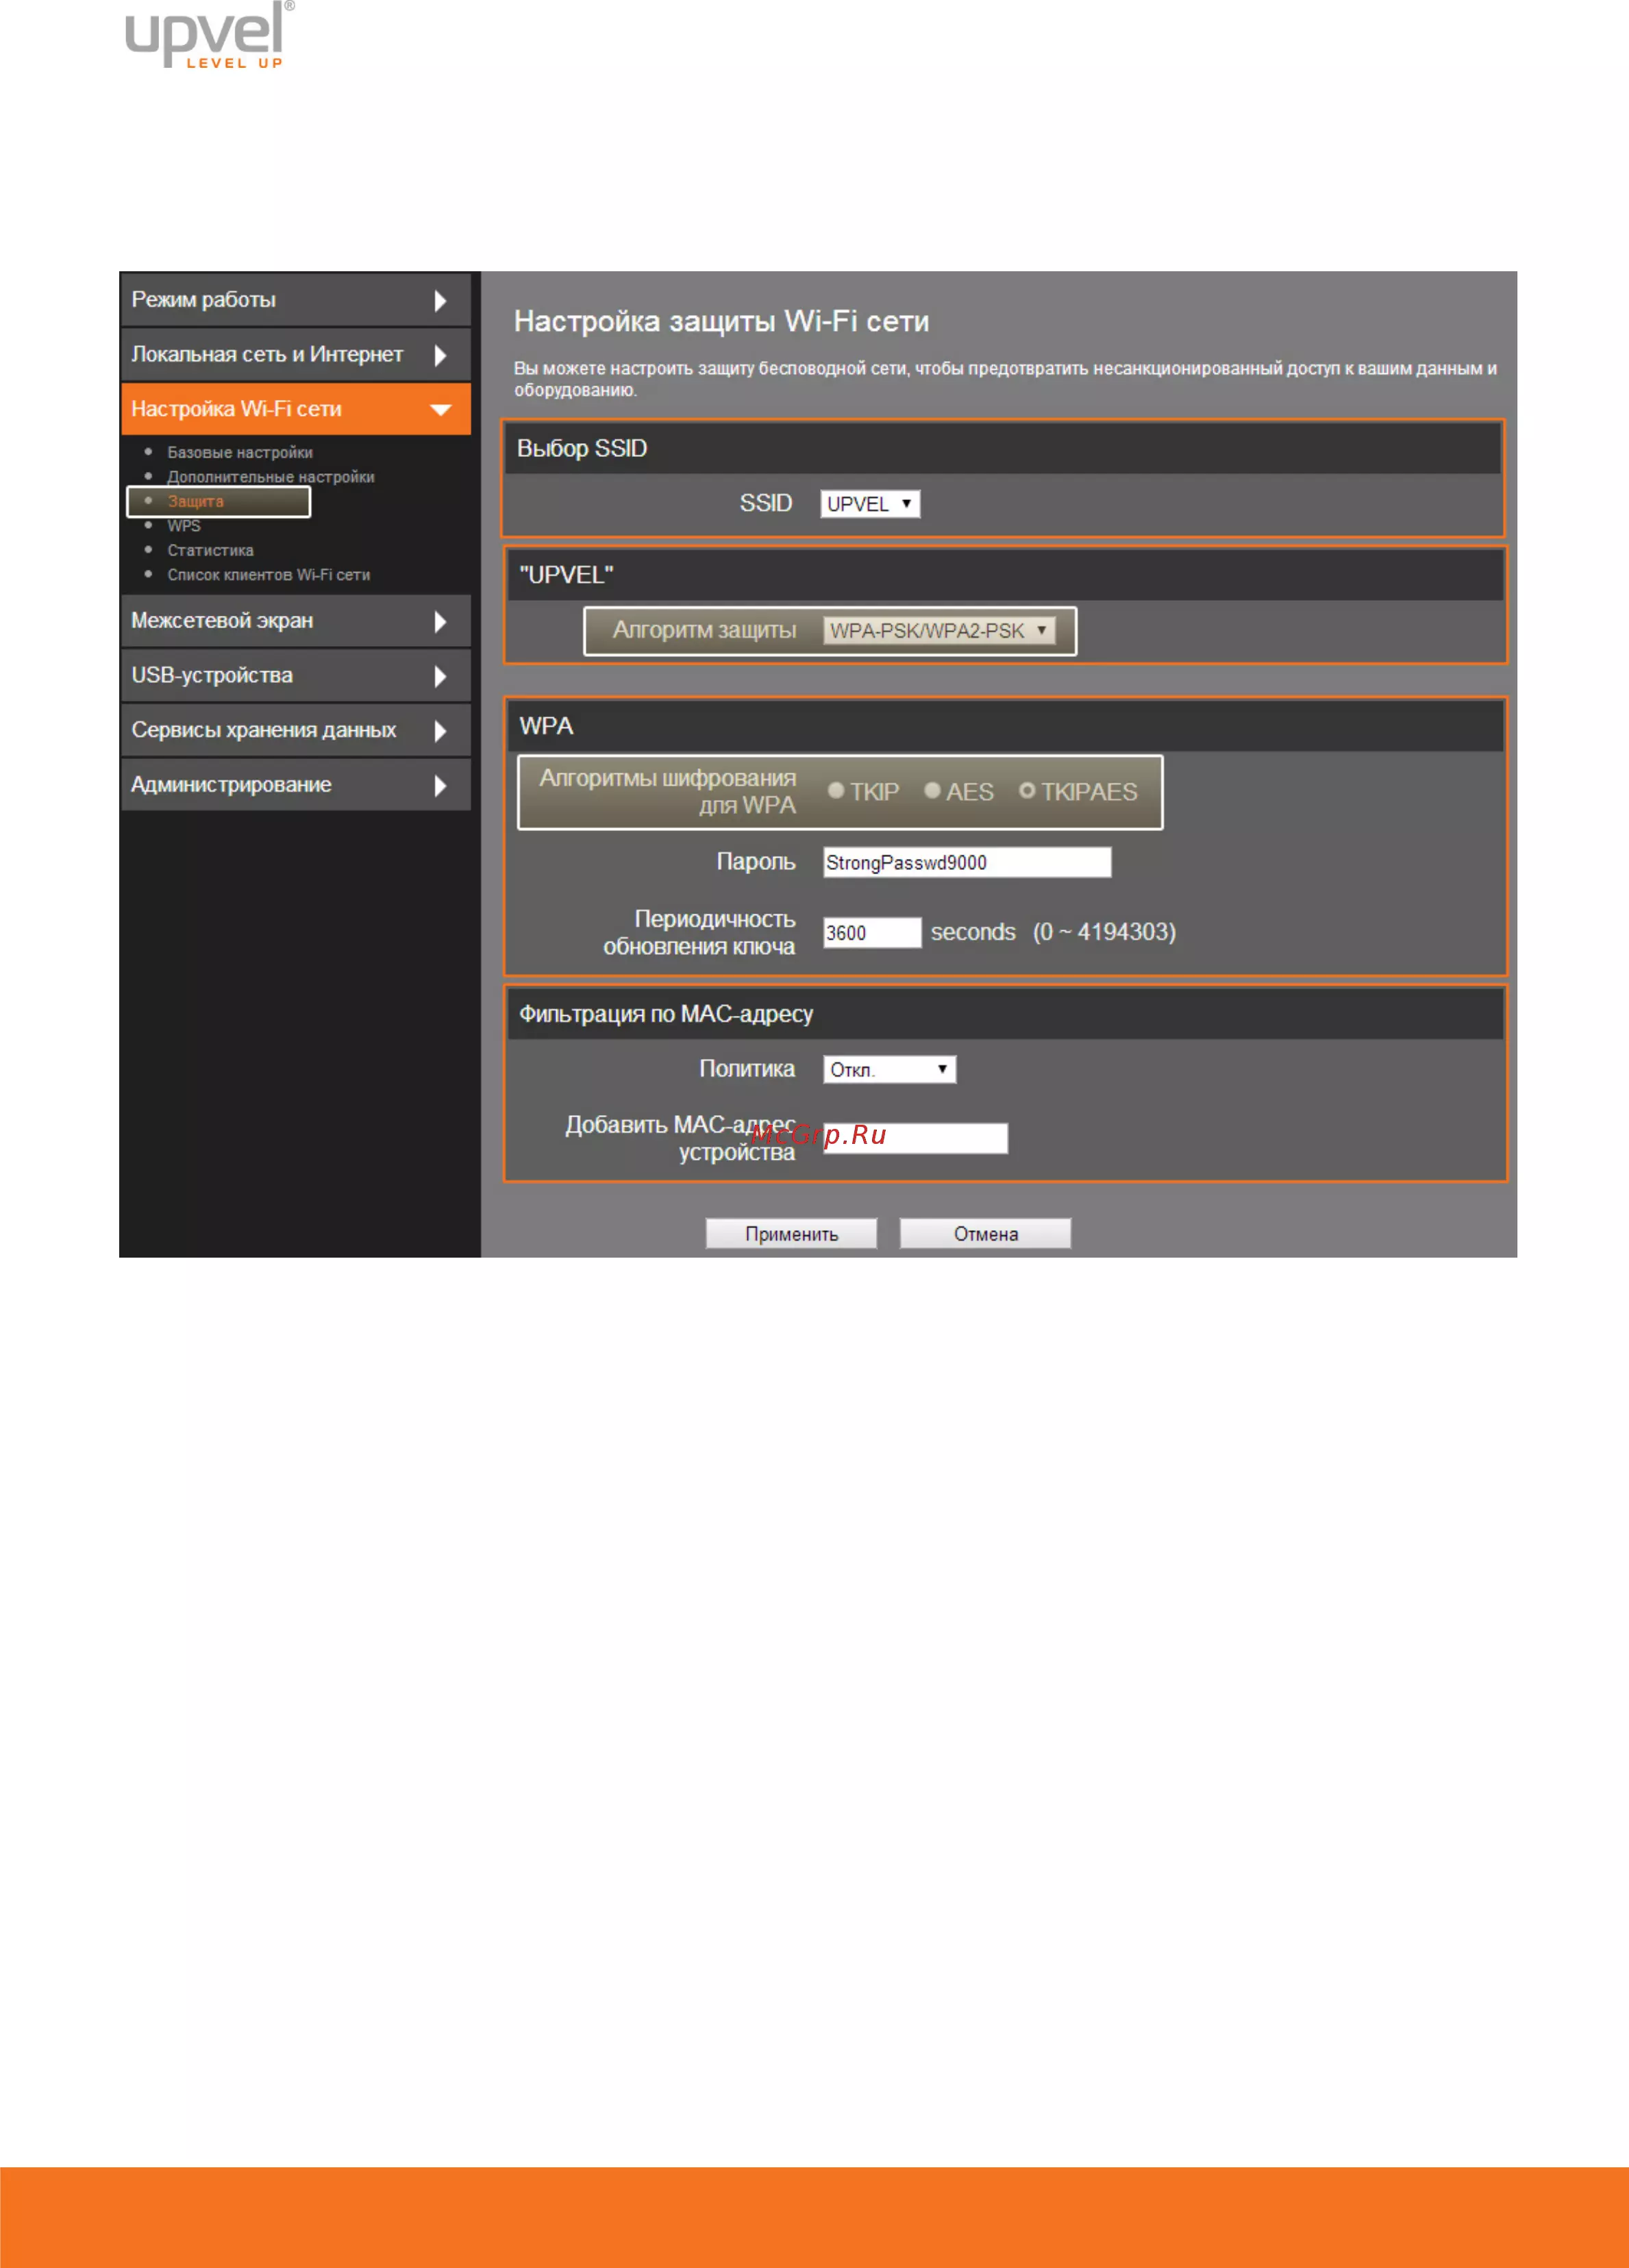Expand Администрирование arrow
This screenshot has width=1629, height=2268.
click(440, 785)
